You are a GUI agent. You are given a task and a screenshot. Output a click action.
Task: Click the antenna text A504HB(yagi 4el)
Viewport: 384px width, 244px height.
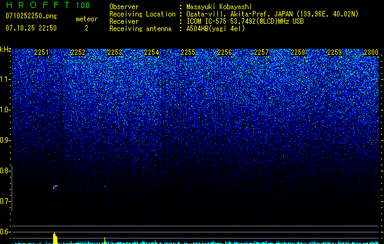click(216, 29)
